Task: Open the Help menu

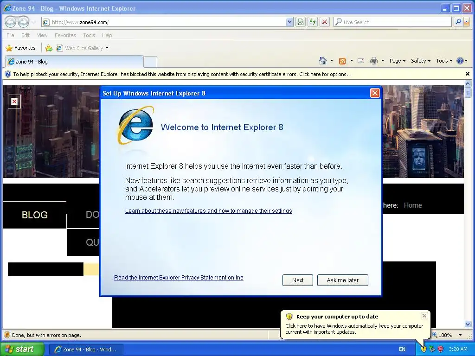Action: tap(107, 35)
